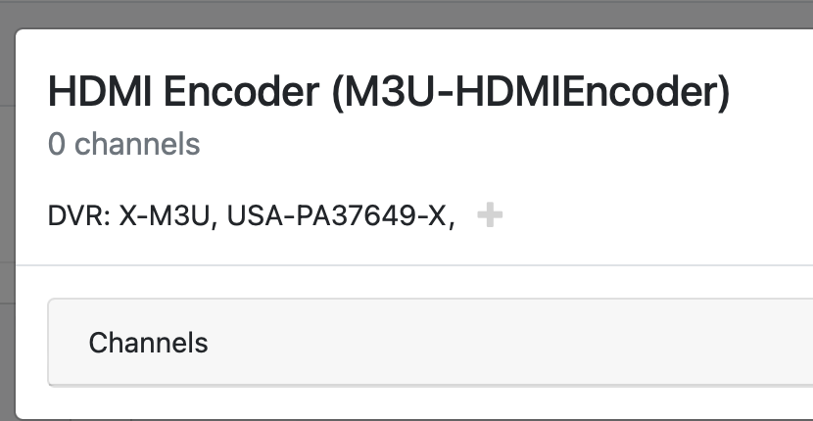The image size is (813, 421).
Task: Click the dimmed strip below the dialog
Action: 392,416
